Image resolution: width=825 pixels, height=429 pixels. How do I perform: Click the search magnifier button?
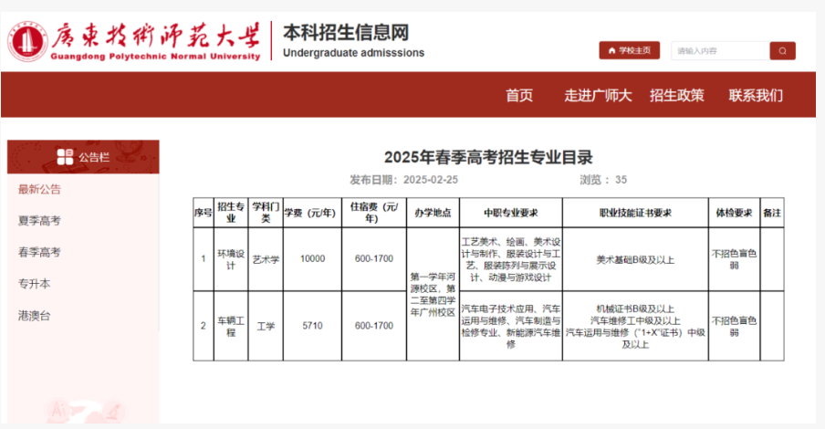point(782,51)
